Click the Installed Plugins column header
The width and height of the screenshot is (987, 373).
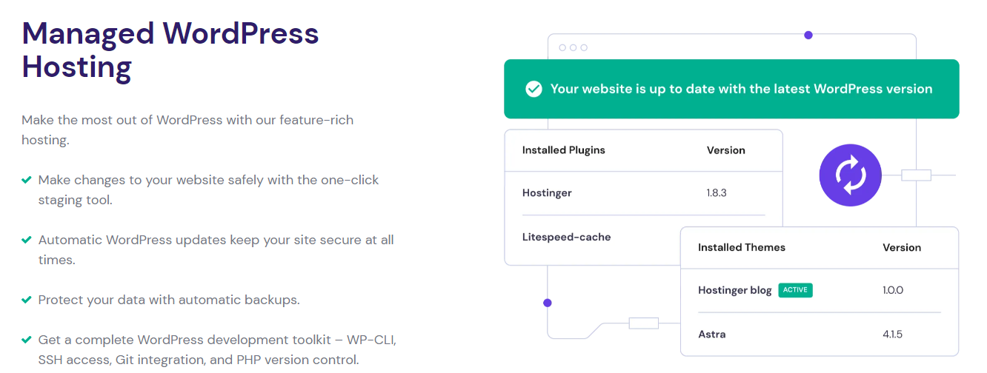tap(563, 150)
